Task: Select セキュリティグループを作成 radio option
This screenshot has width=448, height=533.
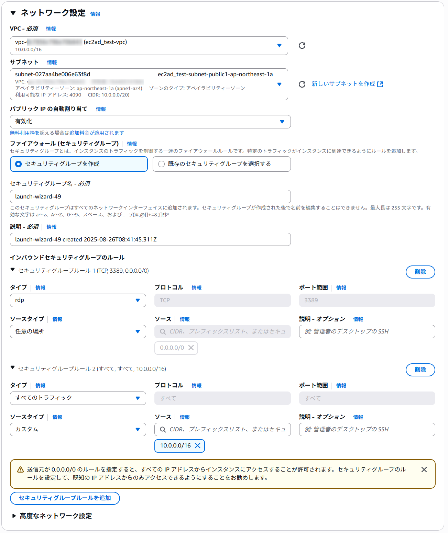Action: click(x=19, y=164)
